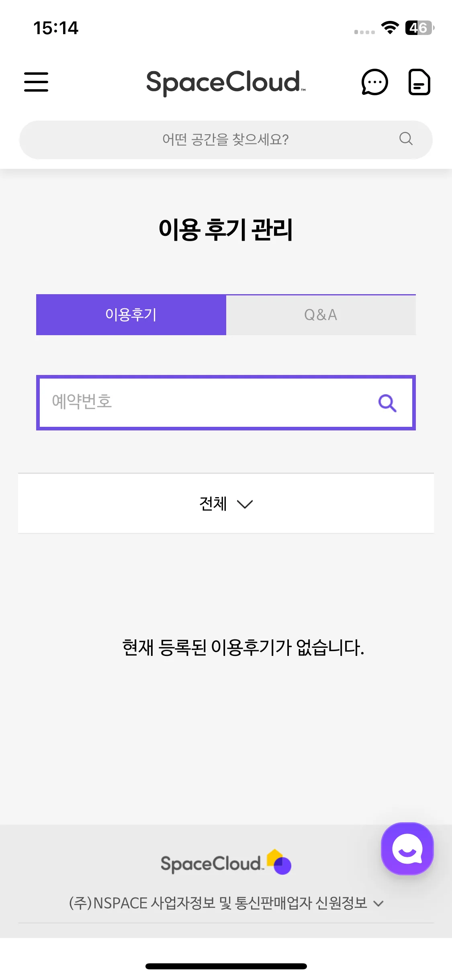Check the Wi-Fi status icon
Image resolution: width=452 pixels, height=979 pixels.
[x=390, y=28]
